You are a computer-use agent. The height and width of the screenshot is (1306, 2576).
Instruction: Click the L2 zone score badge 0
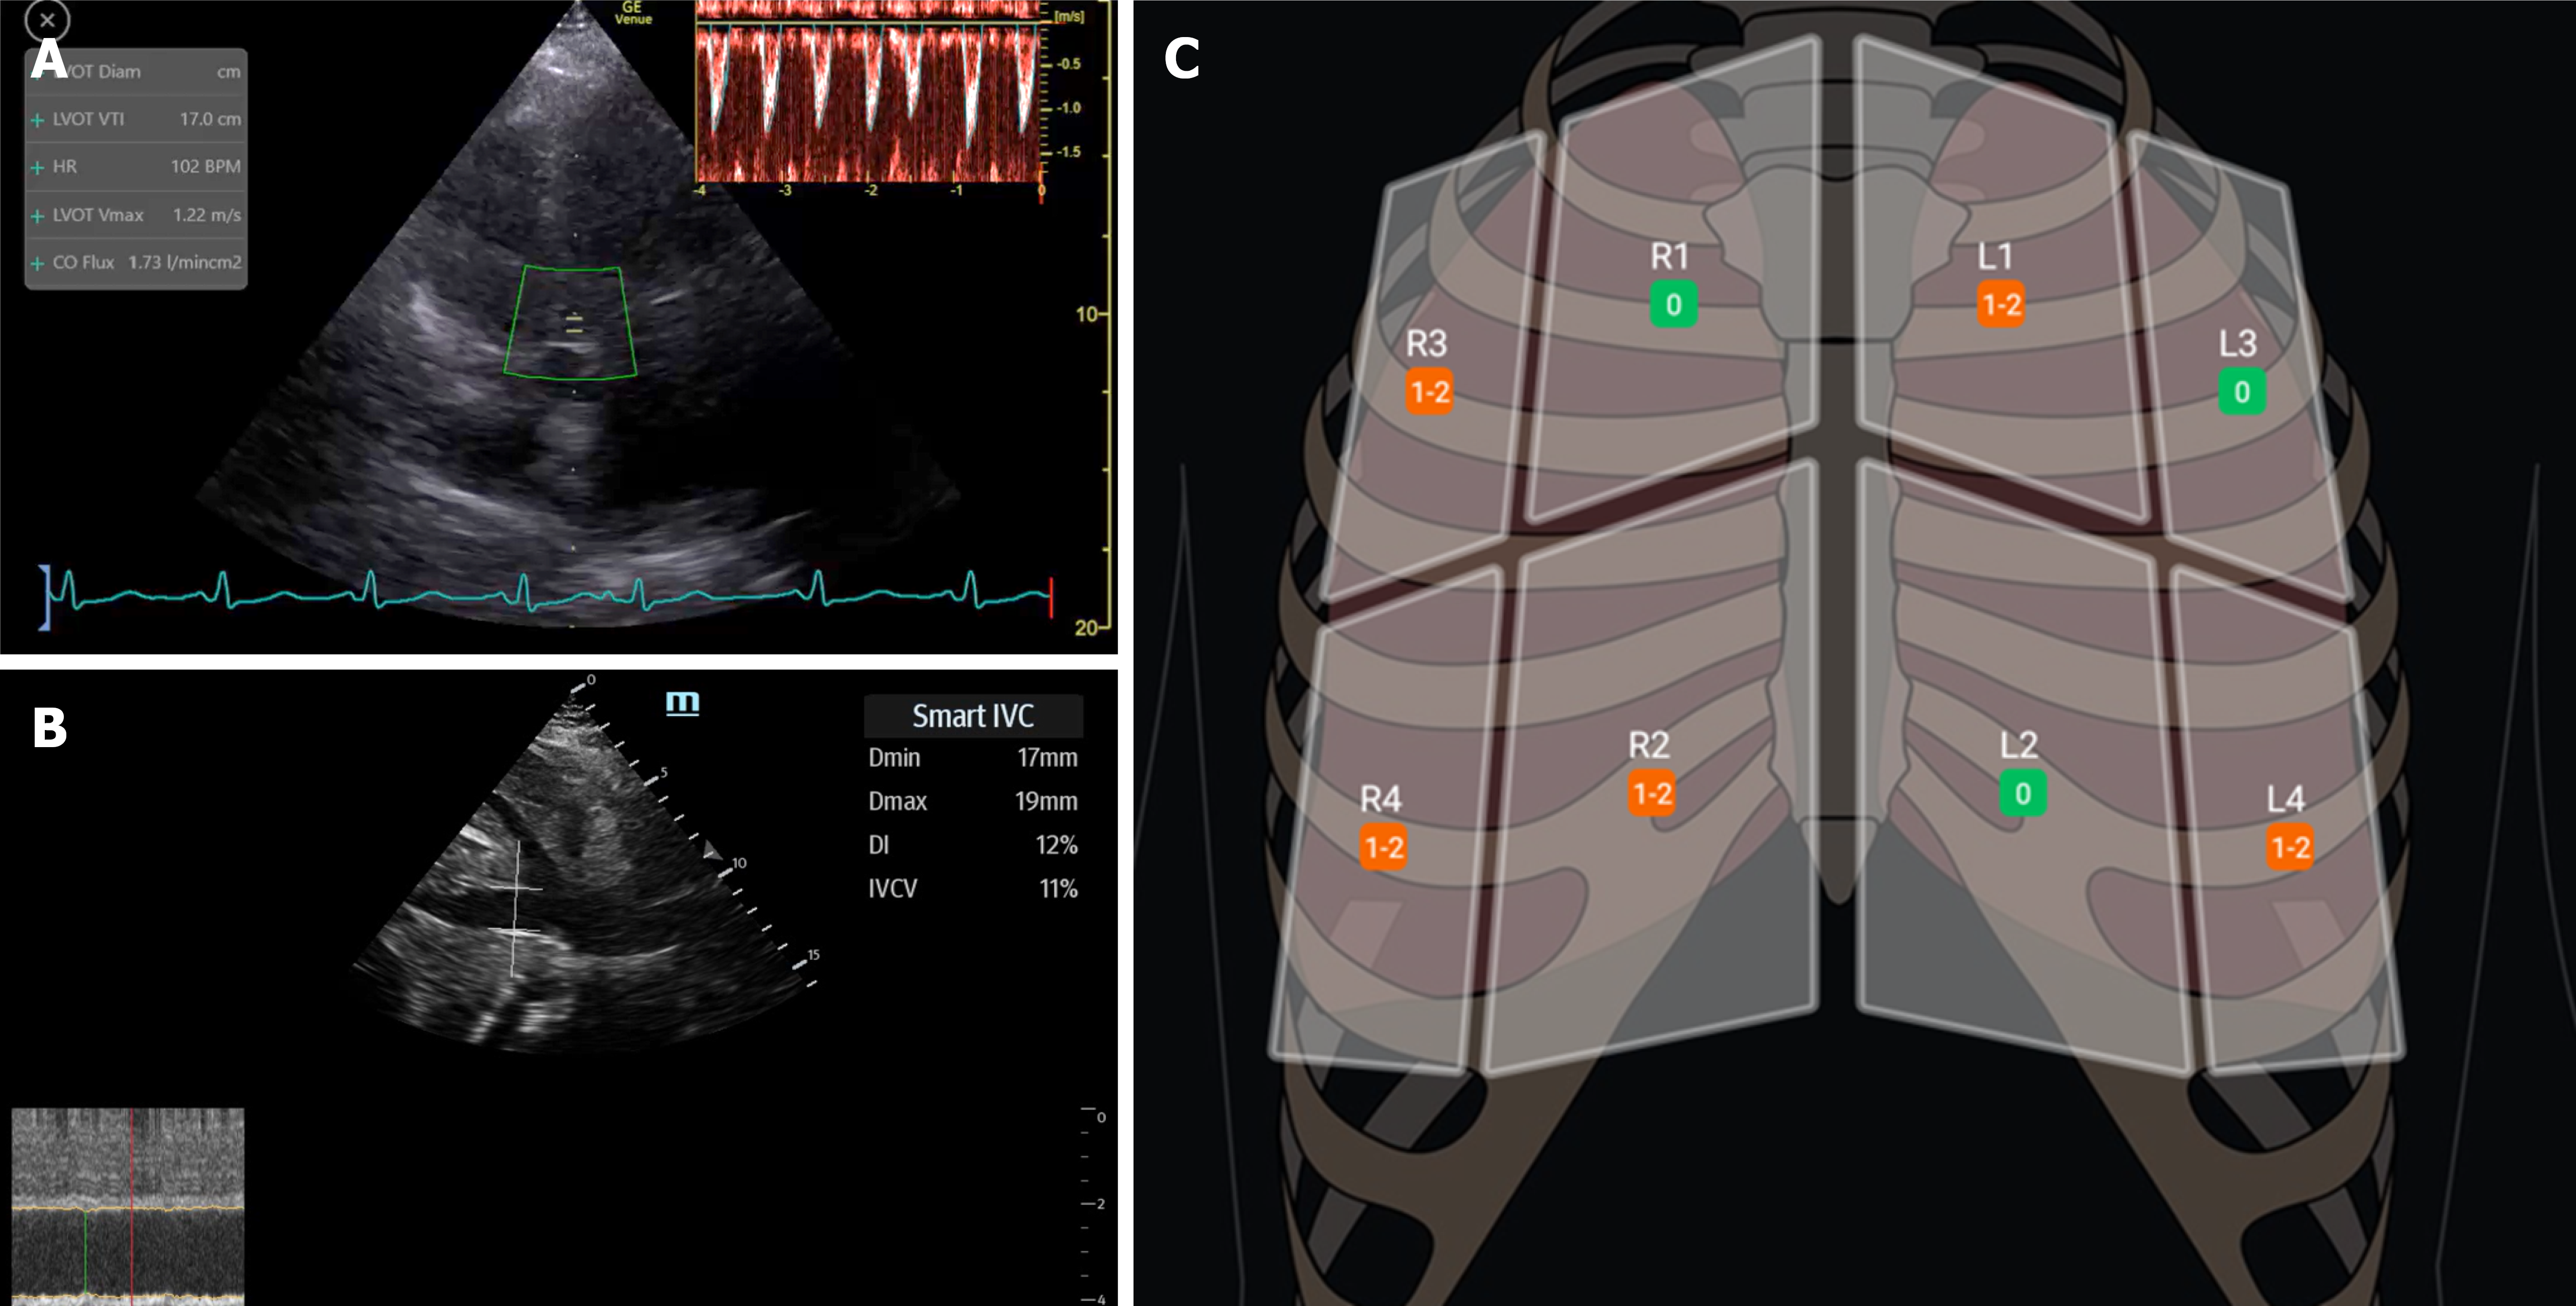[2022, 794]
